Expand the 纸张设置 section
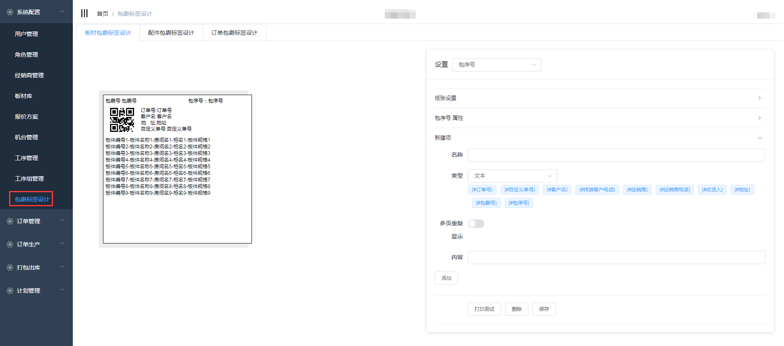Image resolution: width=784 pixels, height=346 pixels. coord(599,98)
